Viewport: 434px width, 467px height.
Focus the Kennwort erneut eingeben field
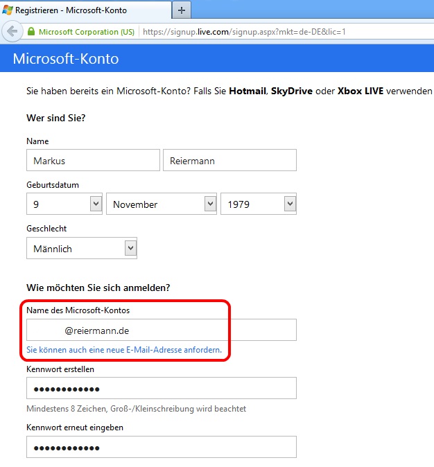tap(161, 447)
